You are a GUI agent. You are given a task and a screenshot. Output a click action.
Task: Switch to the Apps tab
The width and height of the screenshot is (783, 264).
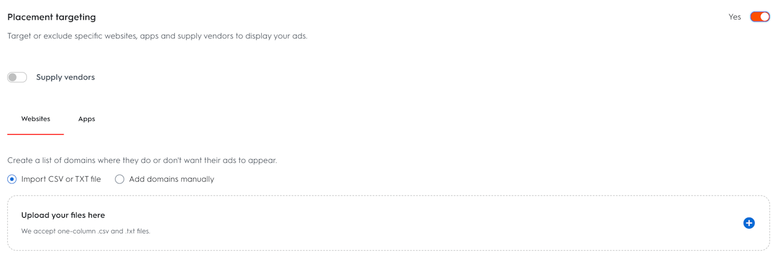click(x=86, y=119)
